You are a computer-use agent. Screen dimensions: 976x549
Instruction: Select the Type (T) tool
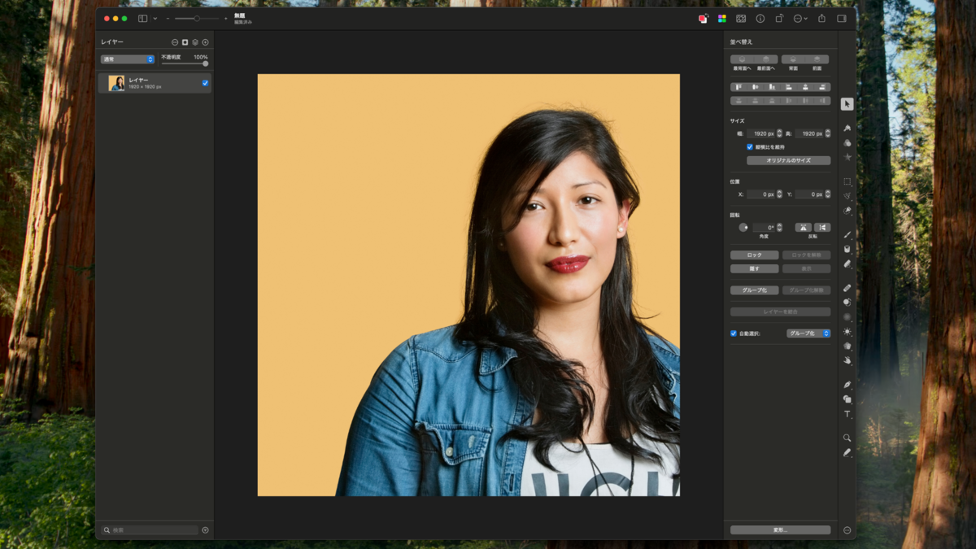pyautogui.click(x=847, y=414)
